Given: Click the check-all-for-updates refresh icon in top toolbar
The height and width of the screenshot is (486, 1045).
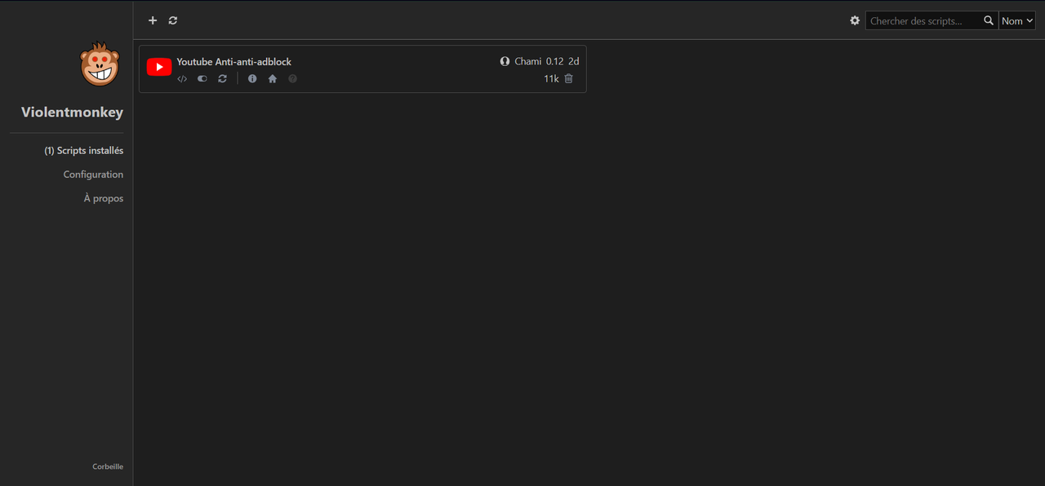Looking at the screenshot, I should click(x=173, y=20).
